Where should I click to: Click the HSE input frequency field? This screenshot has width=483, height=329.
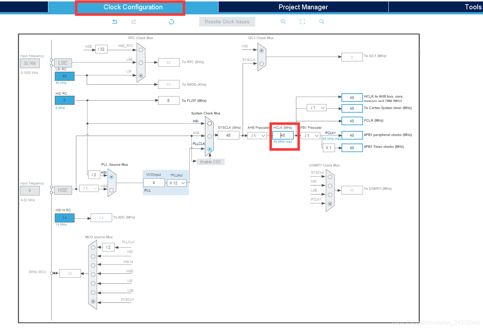pos(30,191)
